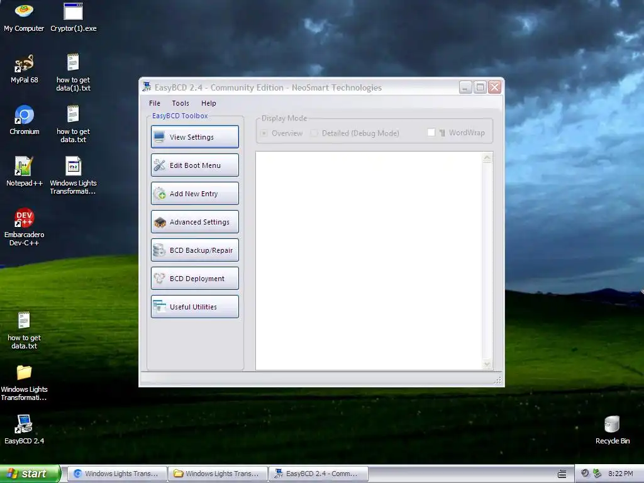Image resolution: width=644 pixels, height=483 pixels.
Task: Select the Embarcadero Dev-C++ shortcut
Action: point(25,227)
